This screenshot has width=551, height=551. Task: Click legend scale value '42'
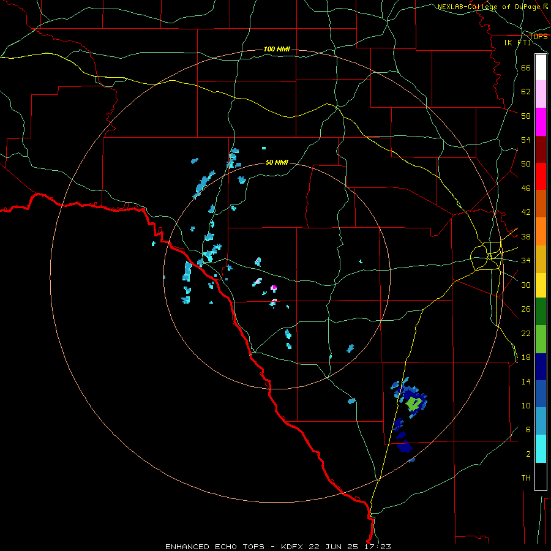click(x=526, y=212)
